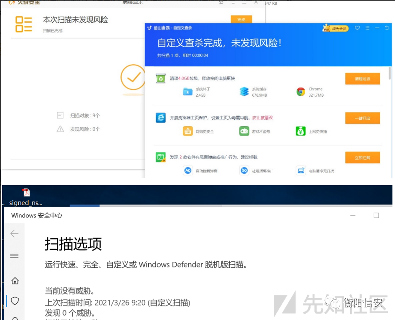Click the 扫描对象 document icon
Image resolution: width=395 pixels, height=320 pixels.
coord(60,116)
